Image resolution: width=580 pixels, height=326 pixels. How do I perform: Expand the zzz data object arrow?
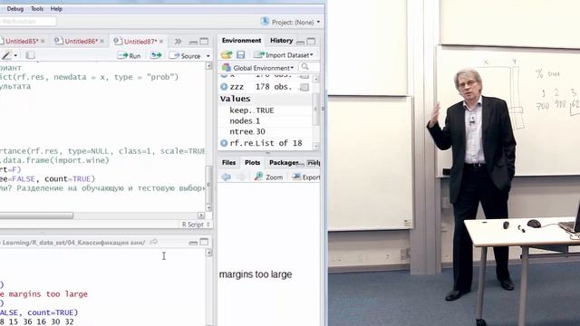(x=224, y=87)
